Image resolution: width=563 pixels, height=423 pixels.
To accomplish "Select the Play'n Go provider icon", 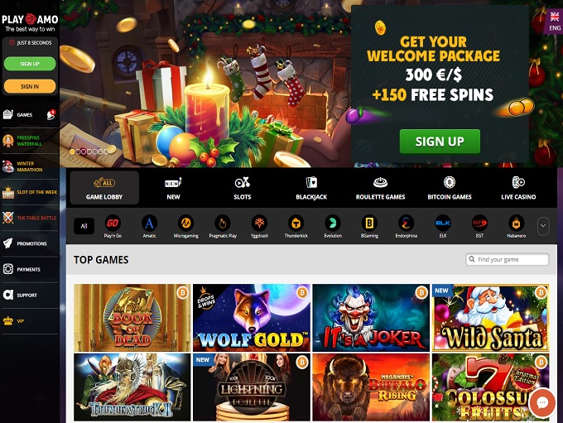I will tap(113, 223).
